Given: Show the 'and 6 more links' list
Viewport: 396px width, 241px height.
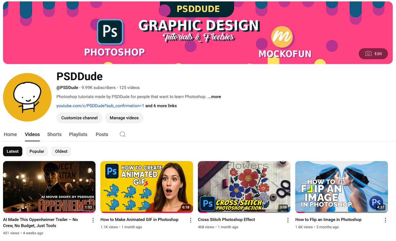Looking at the screenshot, I should [x=161, y=106].
